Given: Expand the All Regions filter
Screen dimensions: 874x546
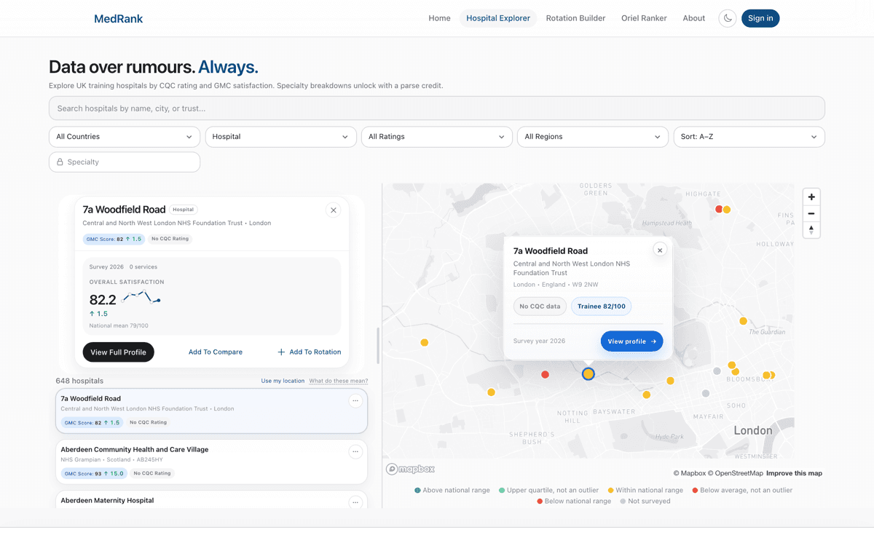Looking at the screenshot, I should click(x=593, y=137).
